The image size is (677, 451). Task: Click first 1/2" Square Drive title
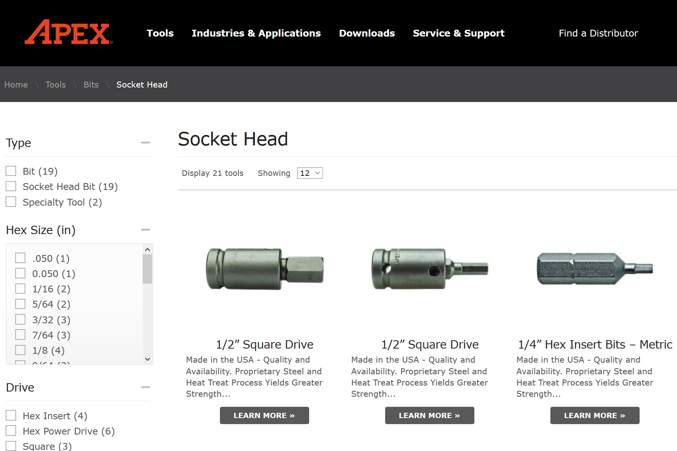(265, 345)
